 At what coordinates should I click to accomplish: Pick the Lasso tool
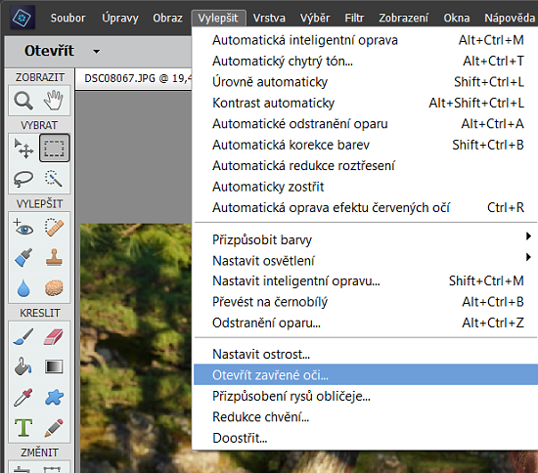[23, 179]
